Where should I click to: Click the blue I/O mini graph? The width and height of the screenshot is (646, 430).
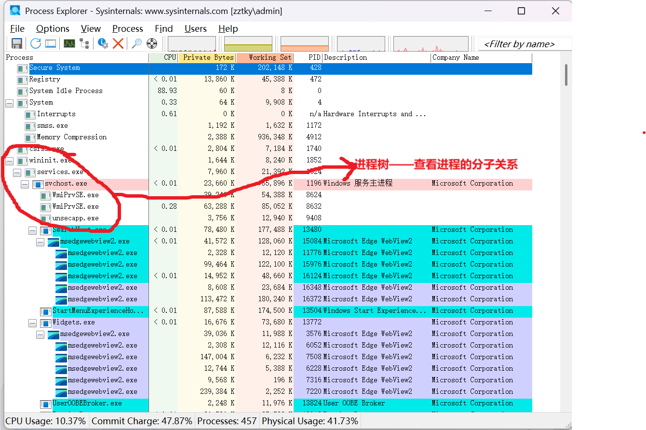coord(361,44)
